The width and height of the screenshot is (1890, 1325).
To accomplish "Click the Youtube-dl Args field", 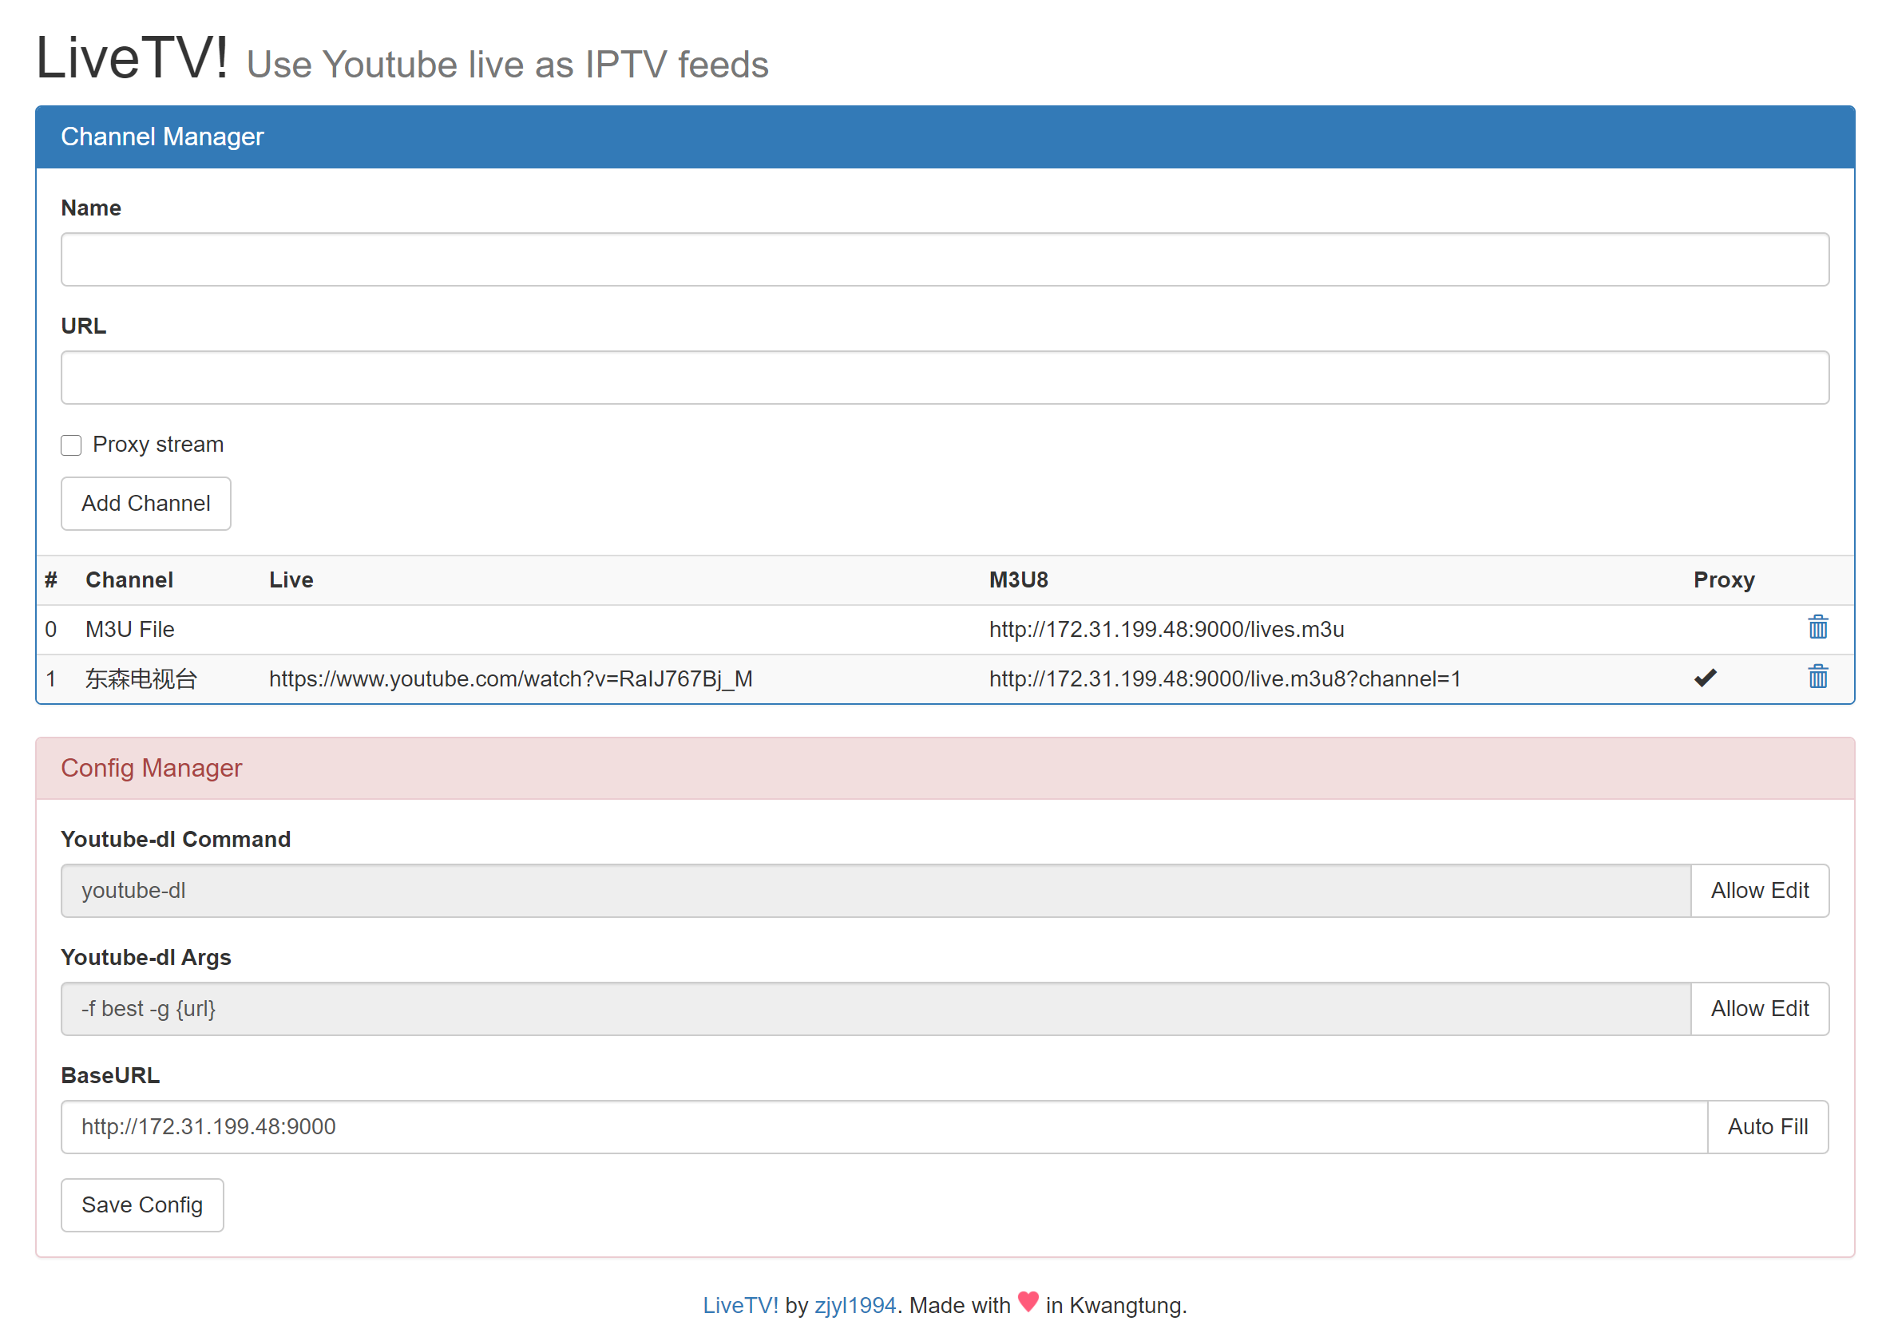I will [875, 1008].
